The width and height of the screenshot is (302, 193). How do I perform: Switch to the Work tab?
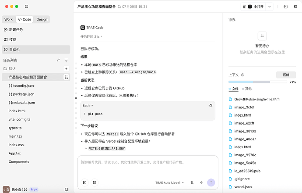tap(8, 19)
